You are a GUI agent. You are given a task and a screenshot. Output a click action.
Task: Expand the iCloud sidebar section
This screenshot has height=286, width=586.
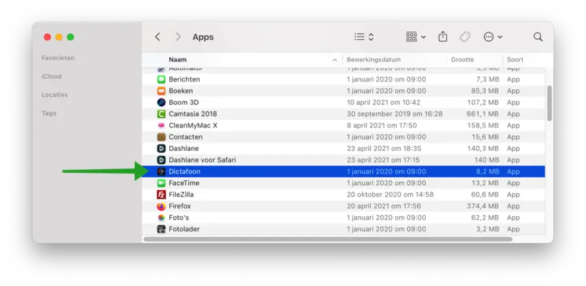[x=51, y=76]
